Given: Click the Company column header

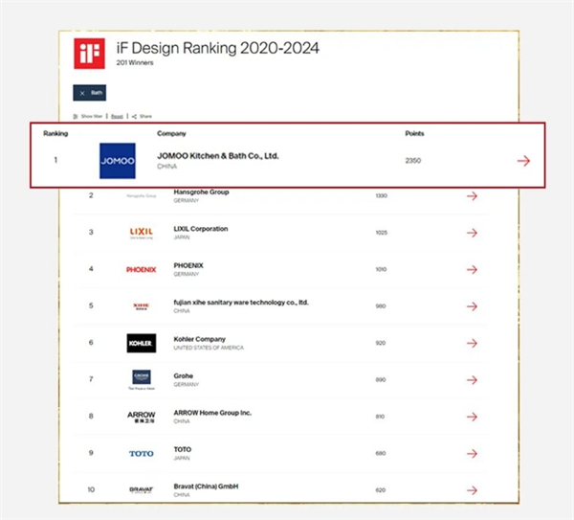Looking at the screenshot, I should (171, 133).
